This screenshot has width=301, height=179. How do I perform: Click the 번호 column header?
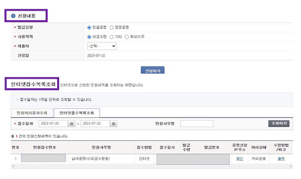pos(15,147)
